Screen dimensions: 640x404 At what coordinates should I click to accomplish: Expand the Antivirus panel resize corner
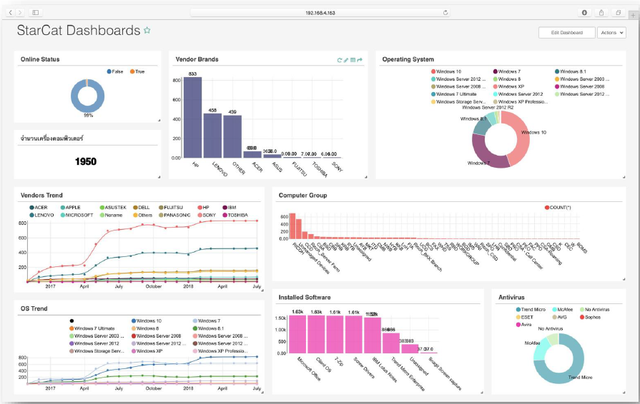pos(624,392)
